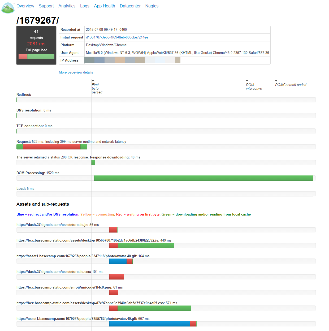Open the Nagios link
Viewport: 329px width, 331px height.
pyautogui.click(x=152, y=6)
